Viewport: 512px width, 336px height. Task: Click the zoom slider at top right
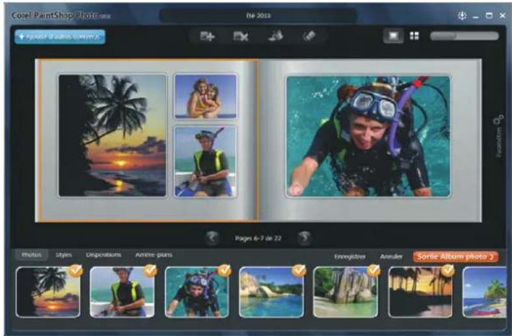click(x=465, y=36)
